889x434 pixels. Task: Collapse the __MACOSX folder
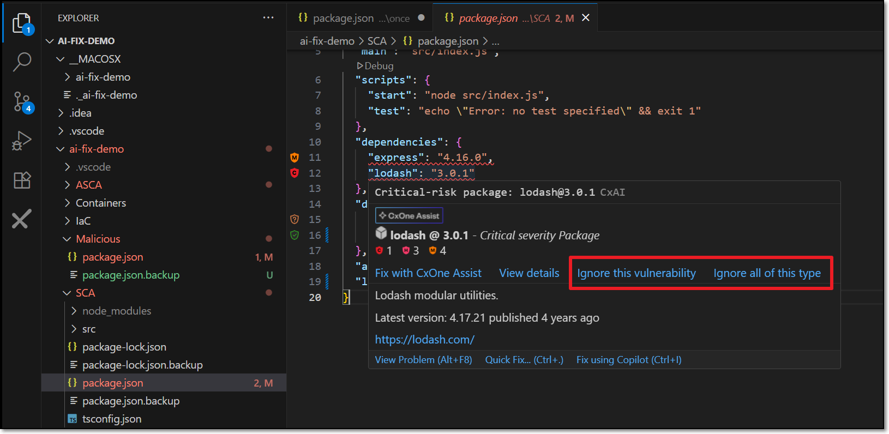click(x=61, y=59)
